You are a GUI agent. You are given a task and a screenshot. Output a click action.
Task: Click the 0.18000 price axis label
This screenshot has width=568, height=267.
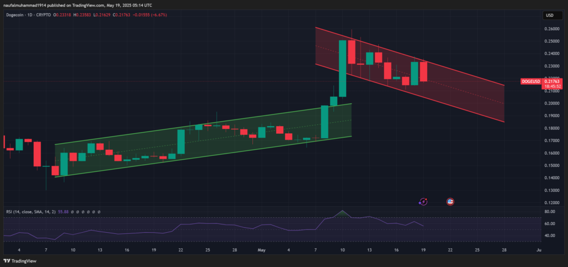coord(551,128)
